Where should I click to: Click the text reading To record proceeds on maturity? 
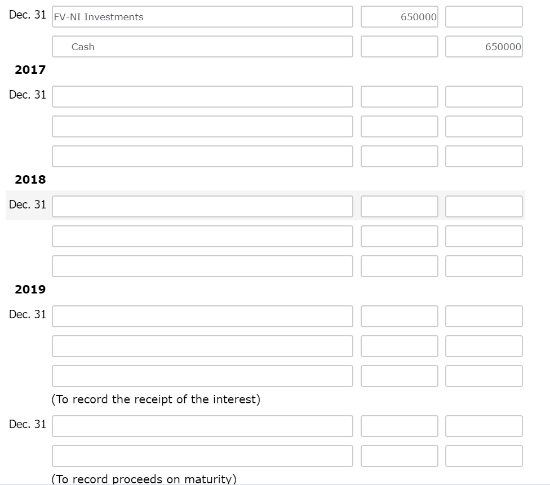click(x=142, y=479)
